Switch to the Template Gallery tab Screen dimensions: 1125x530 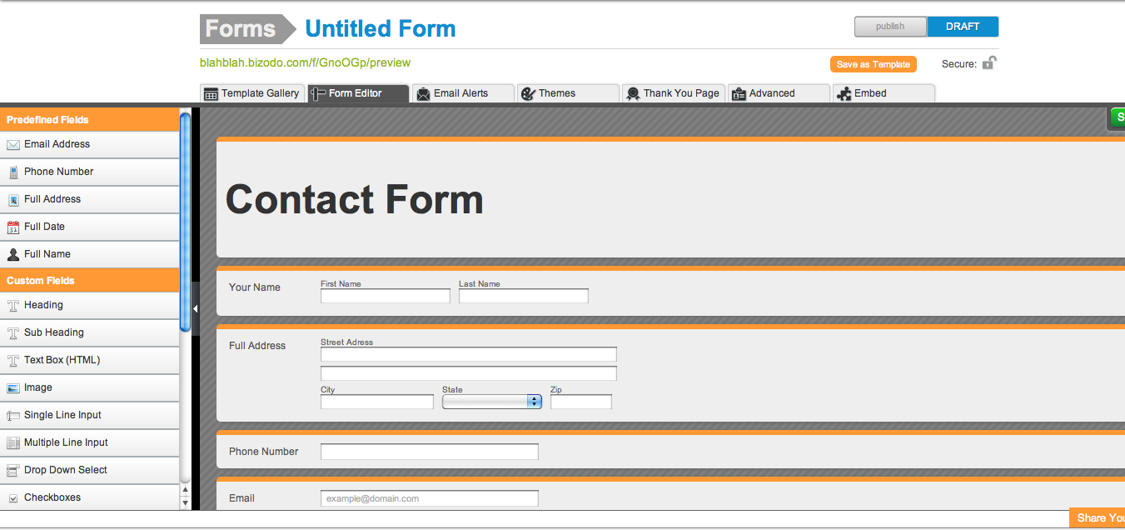(x=252, y=93)
